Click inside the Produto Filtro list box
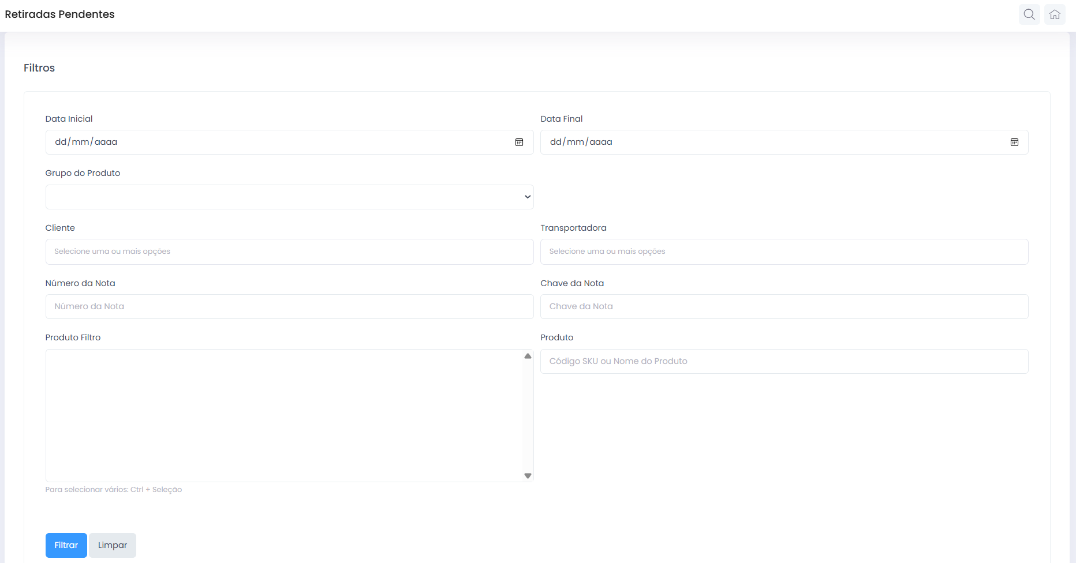This screenshot has height=563, width=1076. pos(284,415)
